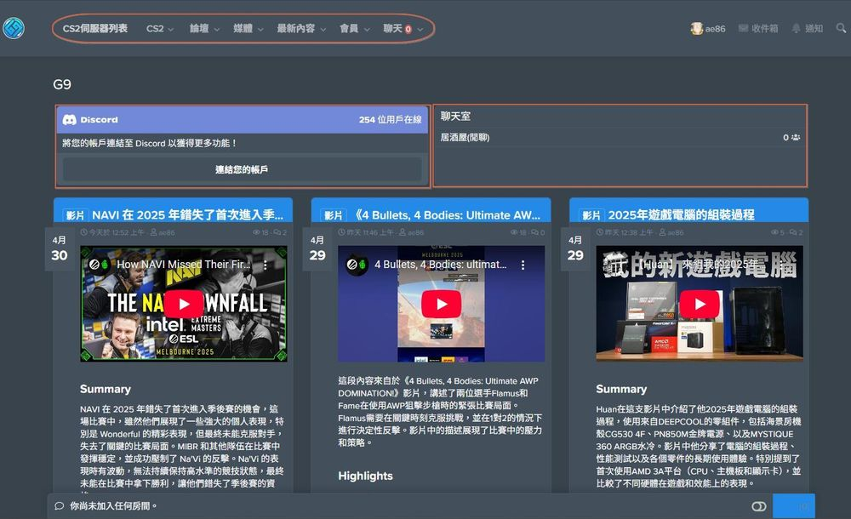Click the Highlights heading in the 4 Bullets post
The width and height of the screenshot is (851, 519).
coord(365,476)
